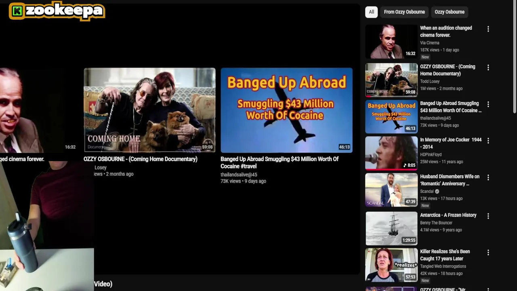
Task: Click title 'Husband Dismembers Wife on Romantic Anniversary'
Action: (x=450, y=180)
